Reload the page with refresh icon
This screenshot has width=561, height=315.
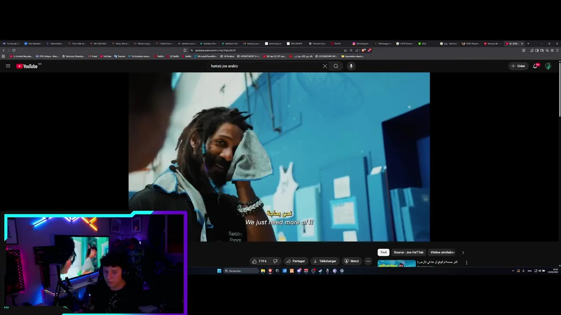point(14,50)
